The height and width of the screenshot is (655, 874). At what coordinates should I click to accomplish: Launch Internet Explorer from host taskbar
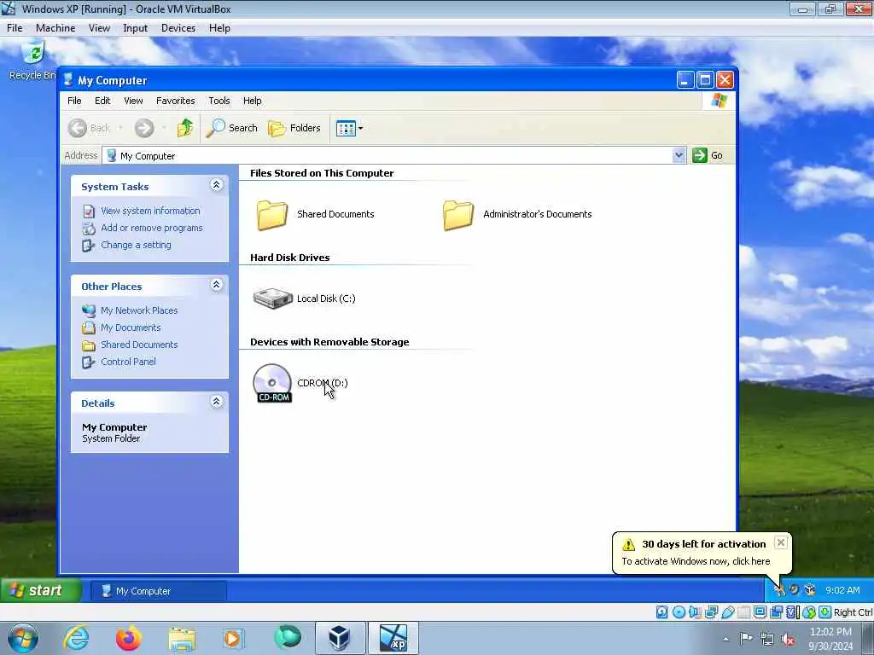(76, 638)
